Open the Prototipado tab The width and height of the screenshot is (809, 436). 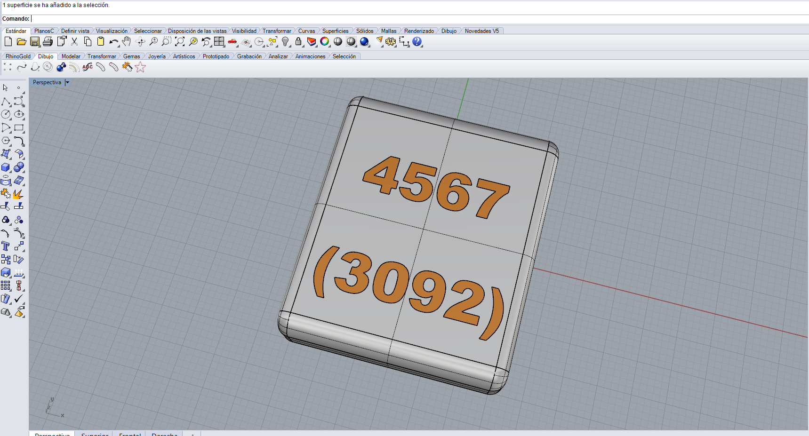[x=216, y=56]
